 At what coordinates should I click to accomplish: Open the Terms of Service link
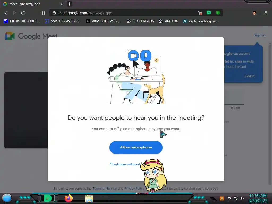[105, 188]
